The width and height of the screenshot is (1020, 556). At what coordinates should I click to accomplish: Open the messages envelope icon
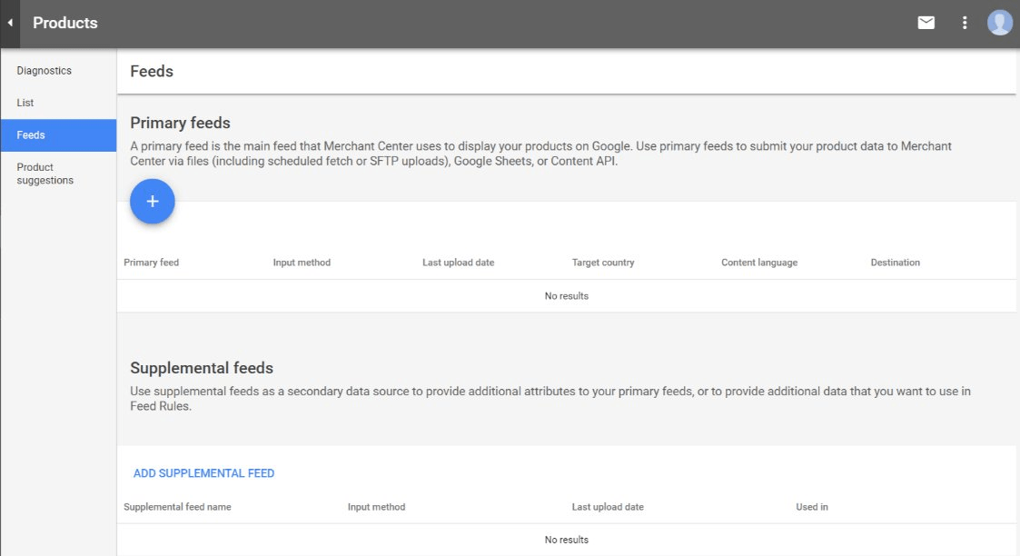click(926, 22)
